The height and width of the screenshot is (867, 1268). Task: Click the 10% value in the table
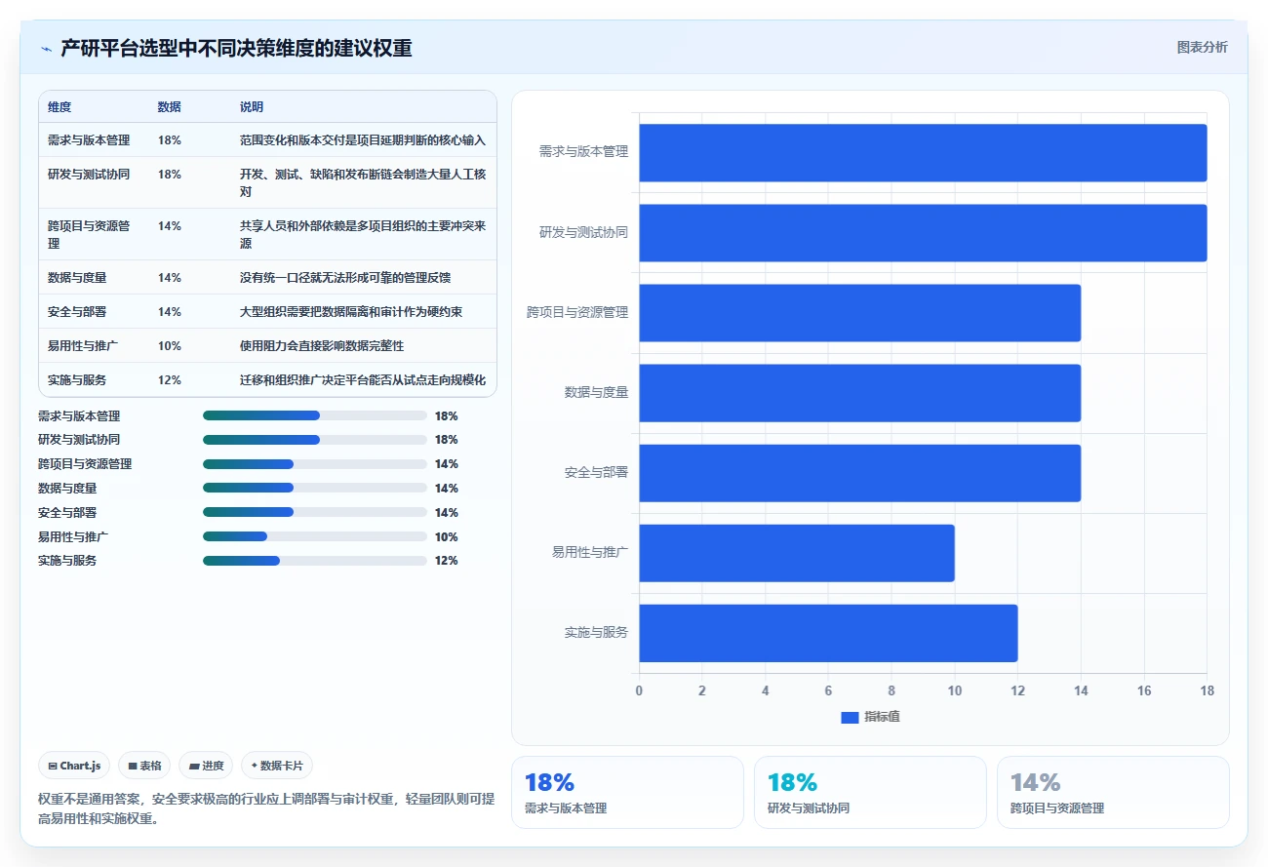click(x=170, y=346)
